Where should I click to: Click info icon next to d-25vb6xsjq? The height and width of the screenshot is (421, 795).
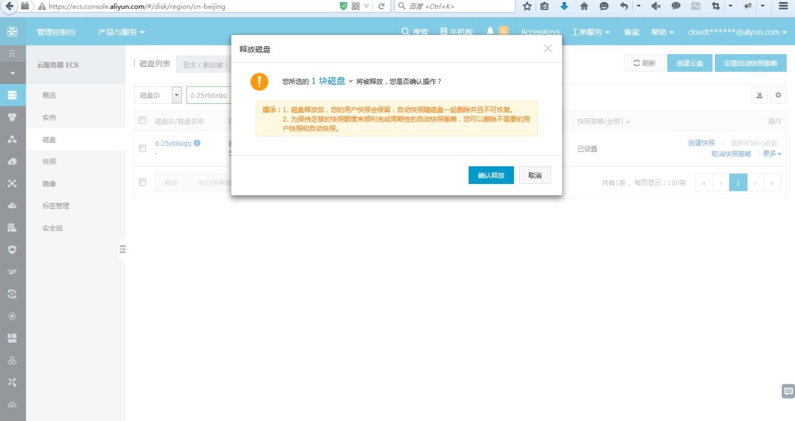coord(197,143)
